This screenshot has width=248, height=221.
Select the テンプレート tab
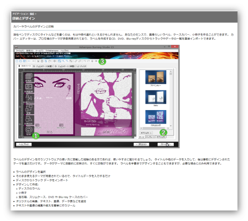(150, 137)
